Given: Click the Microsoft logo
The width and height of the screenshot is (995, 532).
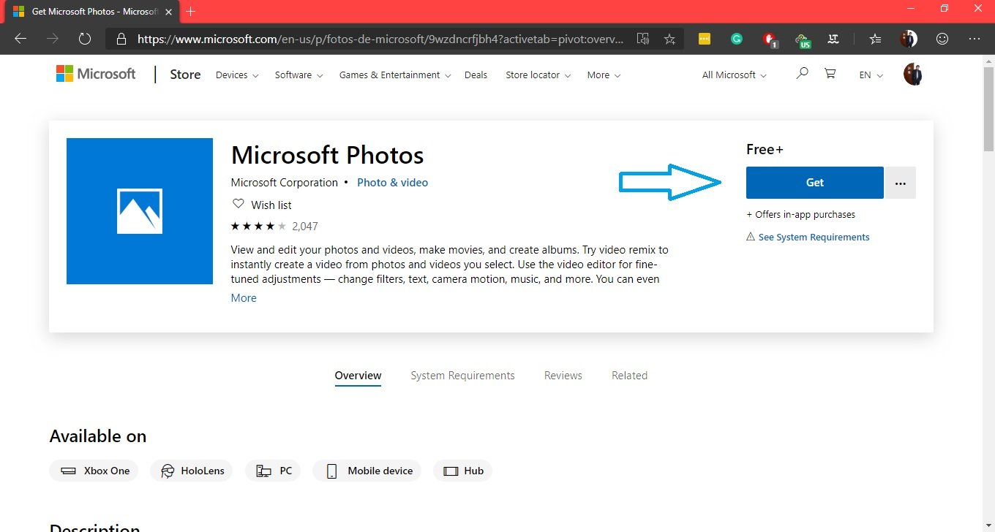Looking at the screenshot, I should tap(96, 74).
